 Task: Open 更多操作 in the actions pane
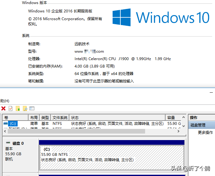pos(205,132)
